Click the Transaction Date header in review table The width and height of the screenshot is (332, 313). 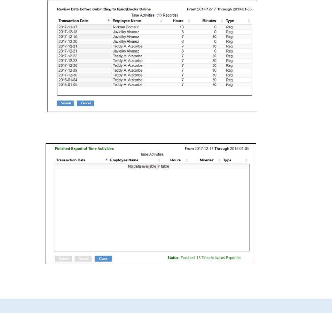click(x=73, y=21)
